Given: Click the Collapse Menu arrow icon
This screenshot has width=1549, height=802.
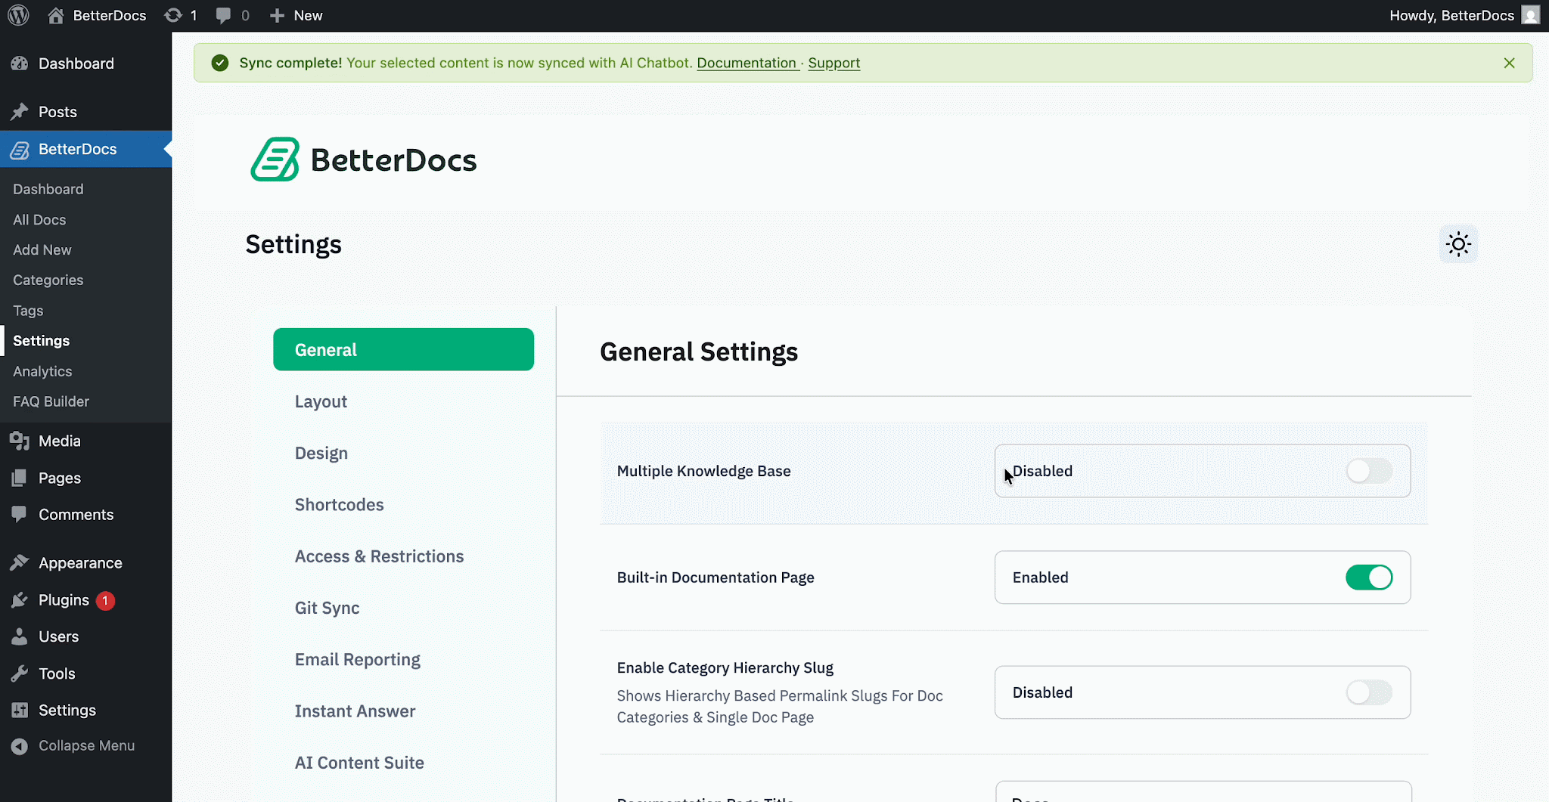Looking at the screenshot, I should 20,746.
